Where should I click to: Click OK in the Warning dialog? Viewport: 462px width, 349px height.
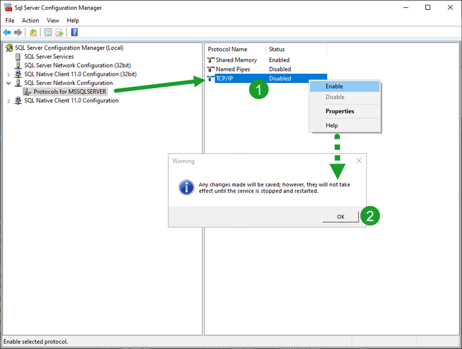pos(340,217)
